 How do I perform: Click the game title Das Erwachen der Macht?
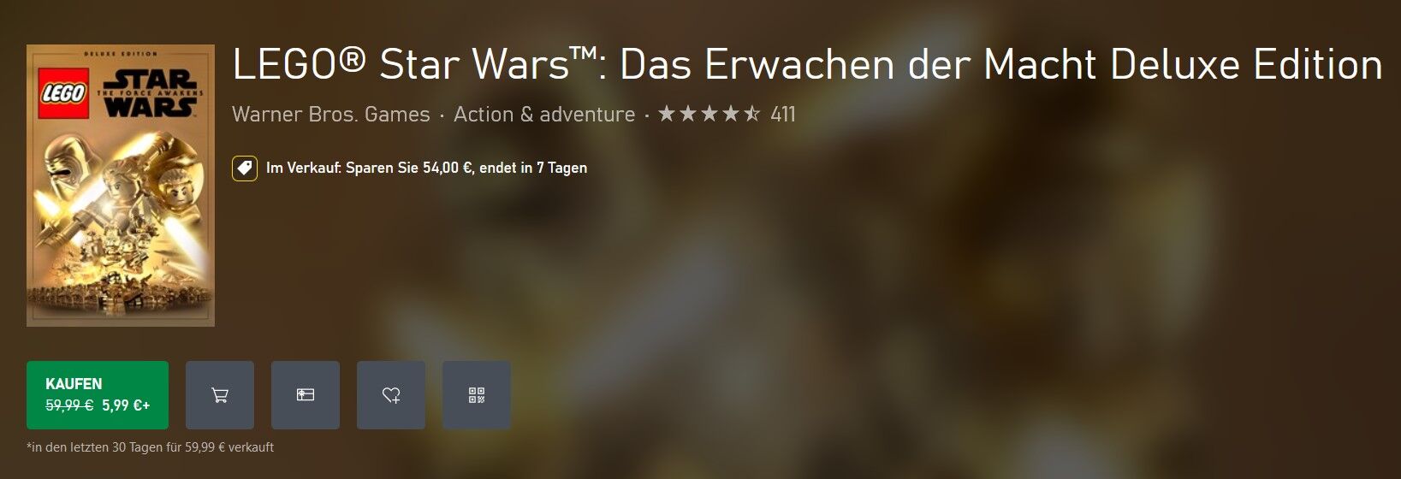[x=858, y=65]
